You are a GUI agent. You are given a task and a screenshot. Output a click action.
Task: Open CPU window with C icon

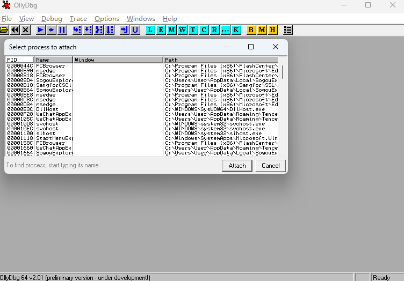pyautogui.click(x=204, y=30)
